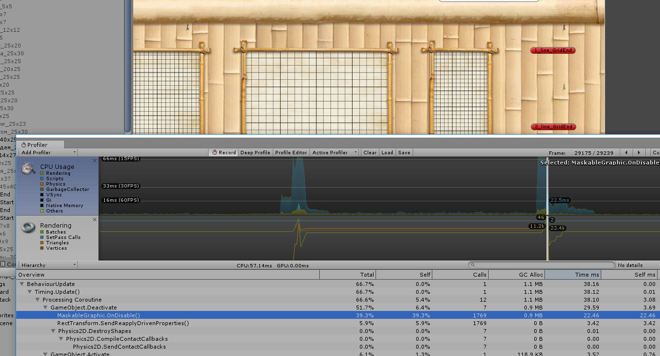Click Save to export profiler data
This screenshot has width=660, height=356.
point(404,152)
